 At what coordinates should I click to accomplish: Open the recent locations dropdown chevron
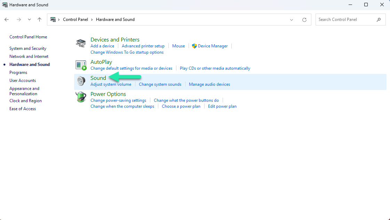point(29,20)
